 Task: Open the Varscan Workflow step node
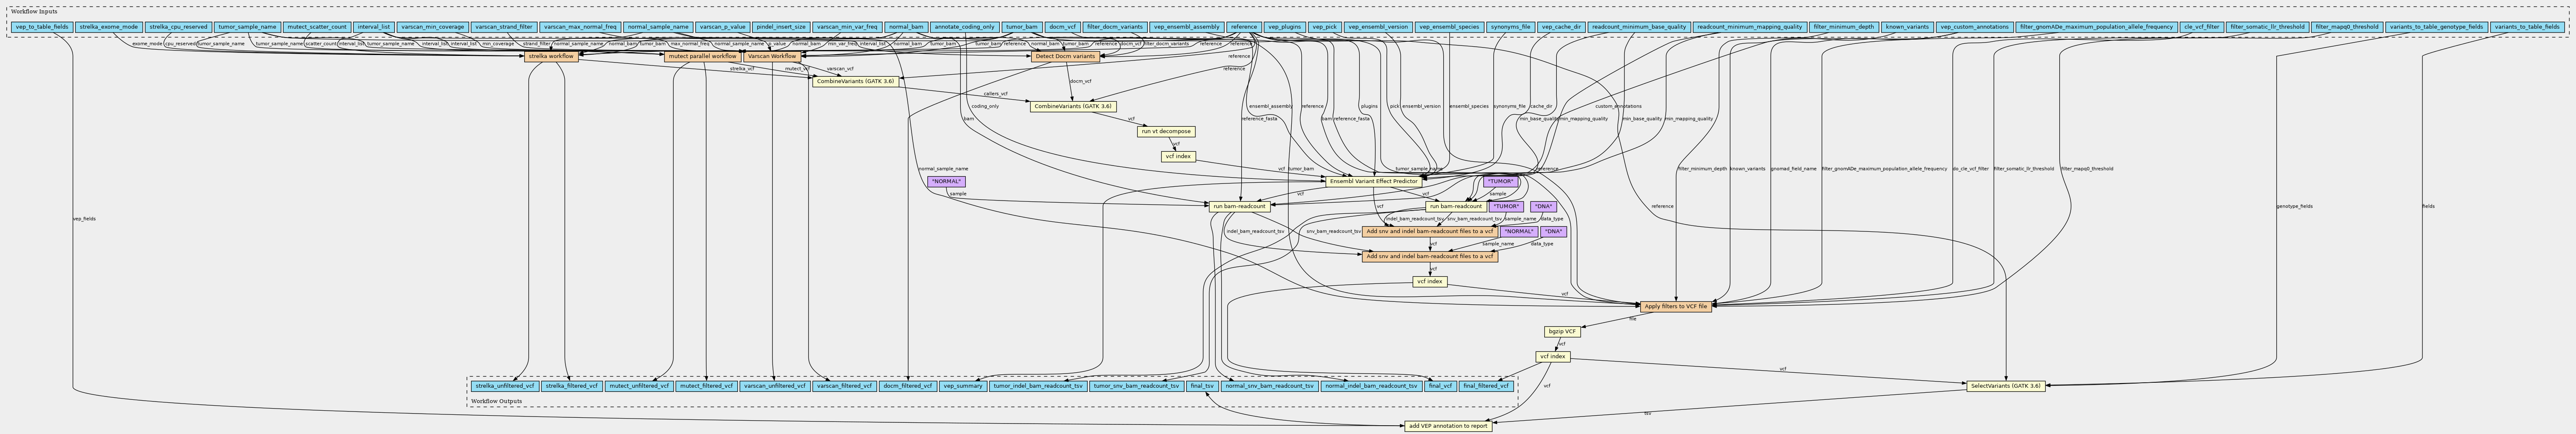point(772,56)
